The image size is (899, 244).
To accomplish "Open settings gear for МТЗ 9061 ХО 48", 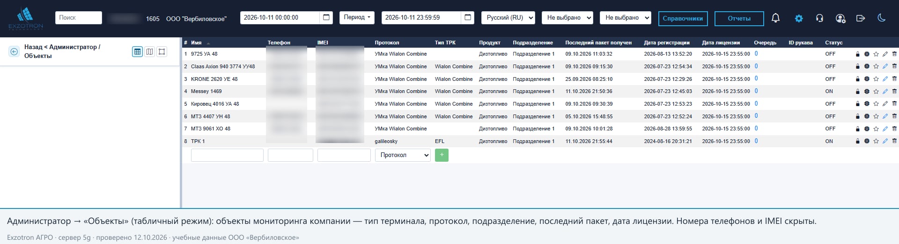I will [x=867, y=129].
